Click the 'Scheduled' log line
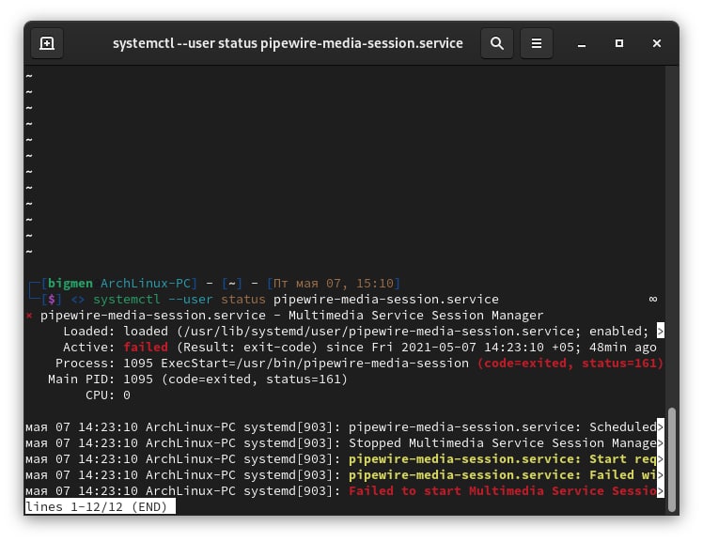Image resolution: width=703 pixels, height=542 pixels. pyautogui.click(x=344, y=427)
